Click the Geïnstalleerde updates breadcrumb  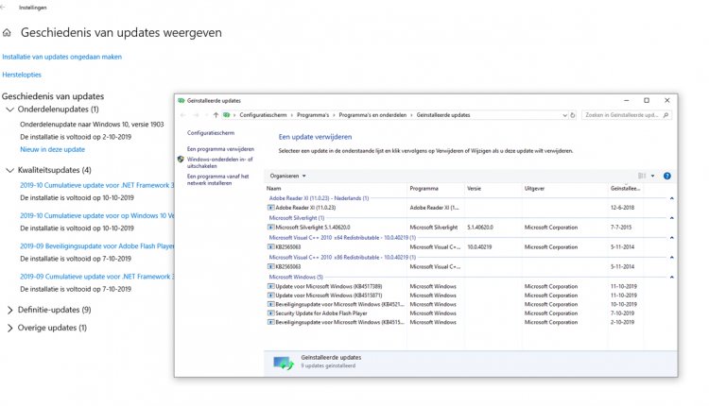(443, 115)
